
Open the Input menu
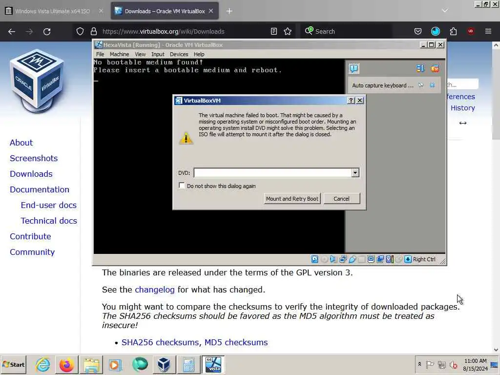[x=158, y=54]
